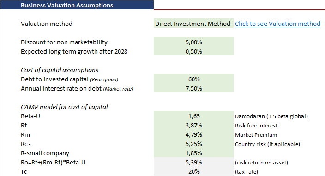The image size is (325, 176).
Task: Select the R-small company 1,85% cell
Action: click(x=193, y=153)
